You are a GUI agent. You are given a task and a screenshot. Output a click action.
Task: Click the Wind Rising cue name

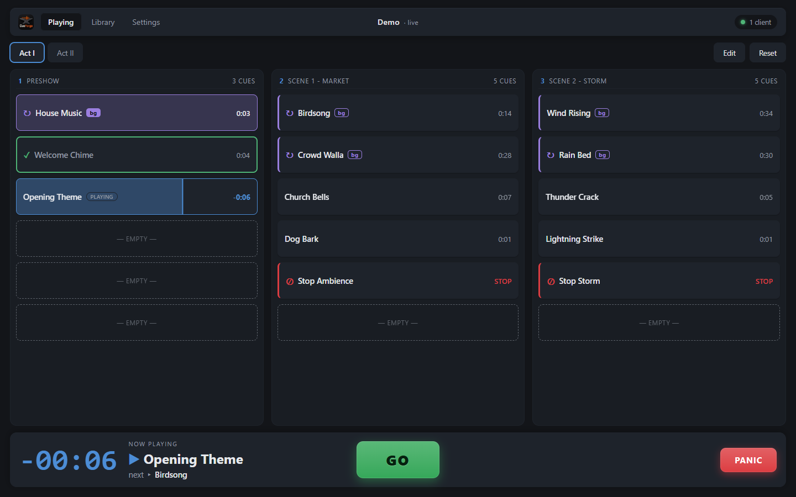point(568,113)
